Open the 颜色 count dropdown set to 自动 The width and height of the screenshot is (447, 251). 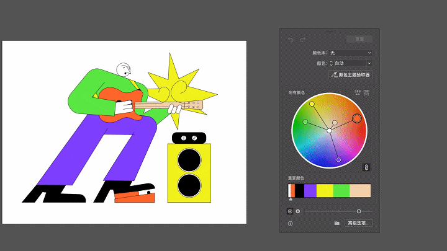tap(353, 63)
